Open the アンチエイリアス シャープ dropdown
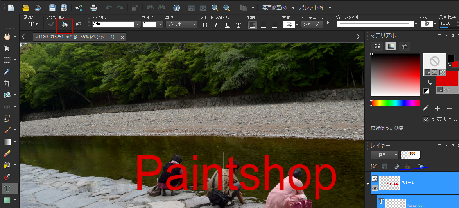 pyautogui.click(x=312, y=24)
